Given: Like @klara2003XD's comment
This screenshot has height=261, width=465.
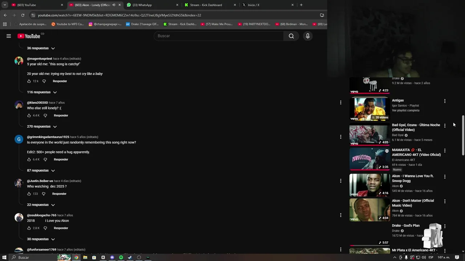Looking at the screenshot, I should tap(29, 116).
